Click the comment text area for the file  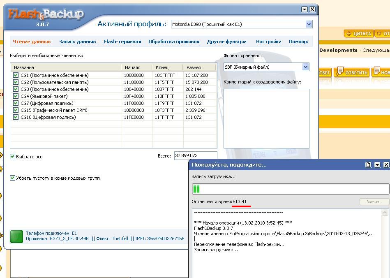pyautogui.click(x=266, y=118)
